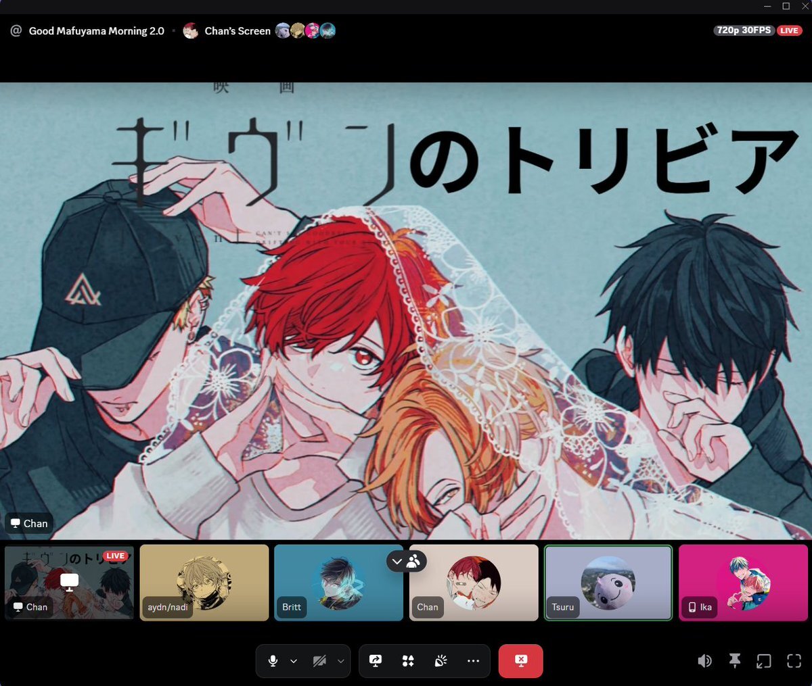Click the mobile phone icon beside Ika
The height and width of the screenshot is (686, 812).
[692, 607]
